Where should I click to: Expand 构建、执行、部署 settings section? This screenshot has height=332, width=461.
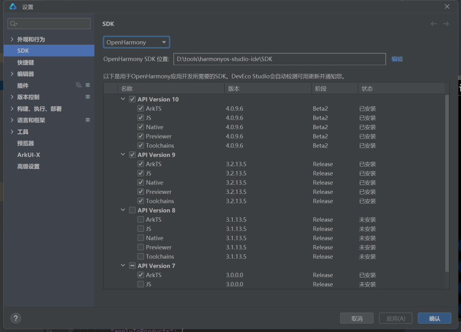point(12,109)
